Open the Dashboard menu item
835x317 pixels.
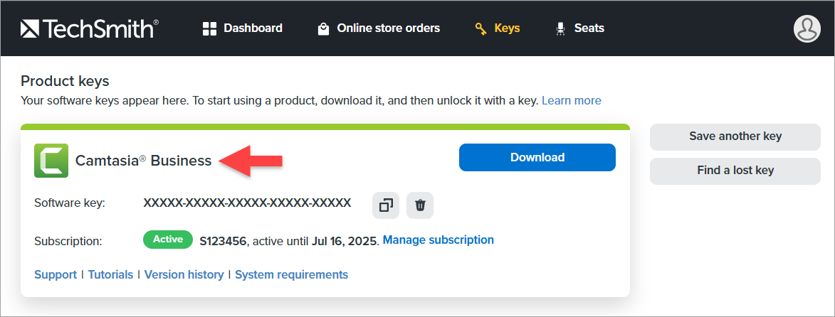(x=253, y=28)
